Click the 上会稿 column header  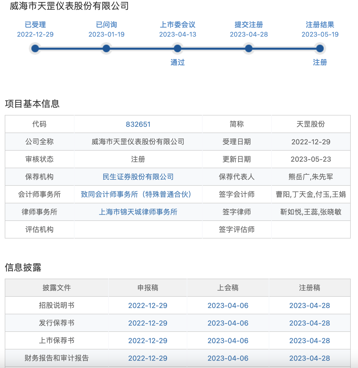228,288
